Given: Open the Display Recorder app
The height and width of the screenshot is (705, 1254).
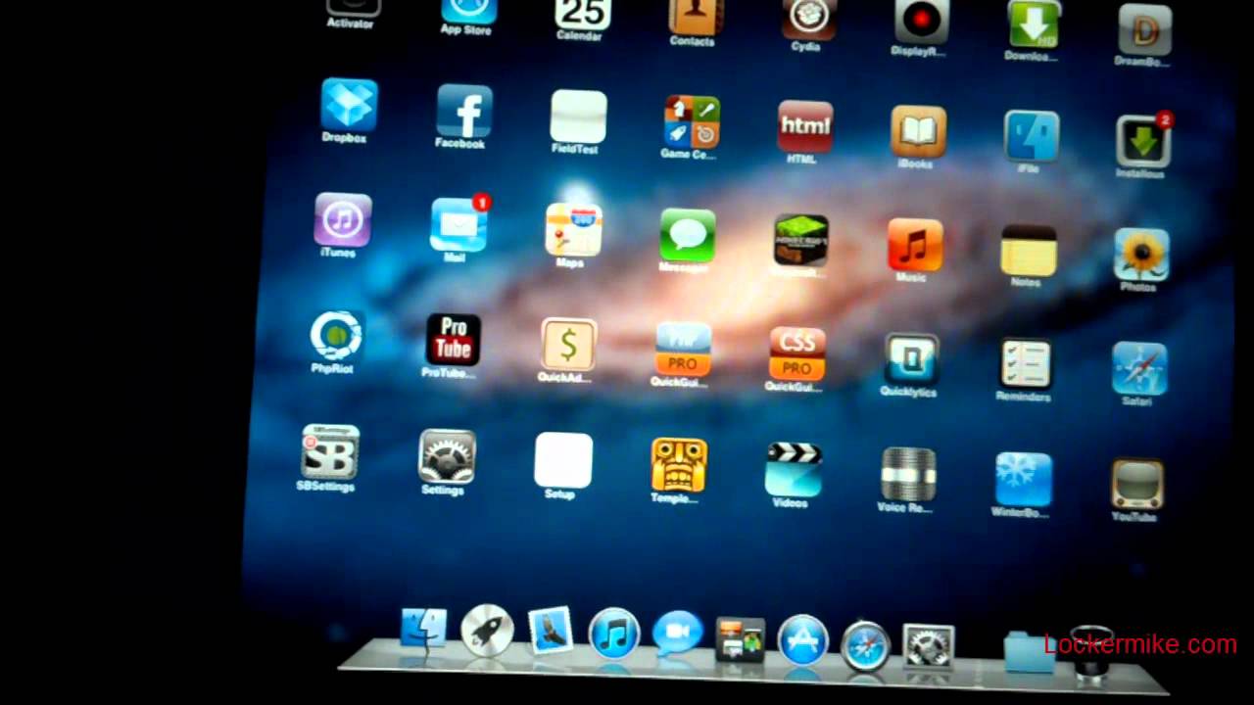Looking at the screenshot, I should [921, 23].
